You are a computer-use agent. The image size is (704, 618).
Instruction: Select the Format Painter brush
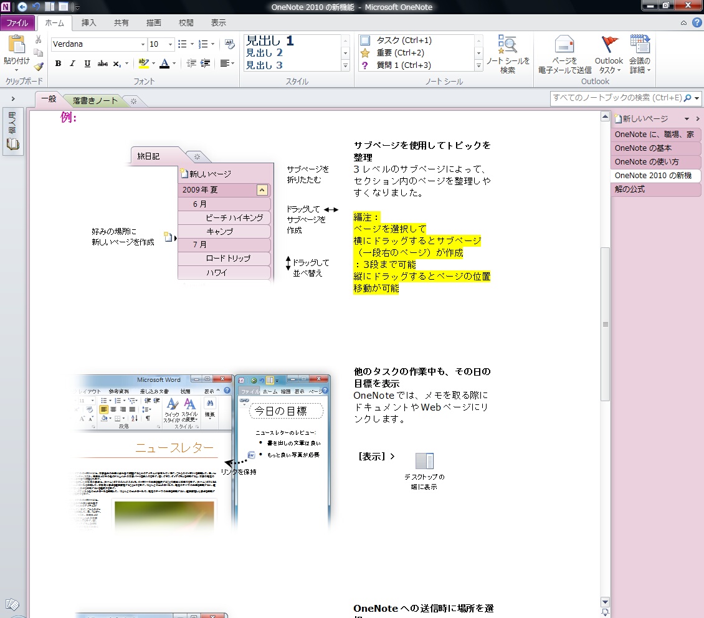point(39,67)
